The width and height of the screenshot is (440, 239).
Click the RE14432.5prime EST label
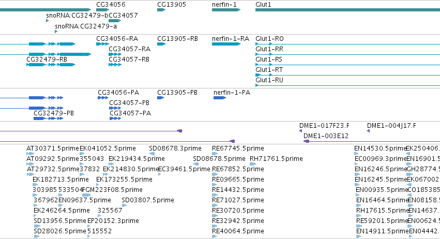238,190
